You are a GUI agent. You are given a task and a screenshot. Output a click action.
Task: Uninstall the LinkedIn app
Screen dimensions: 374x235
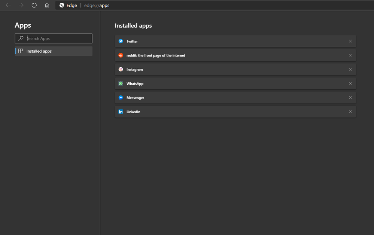tap(350, 112)
